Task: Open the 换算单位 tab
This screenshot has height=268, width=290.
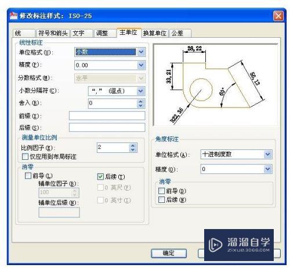Action: click(155, 33)
